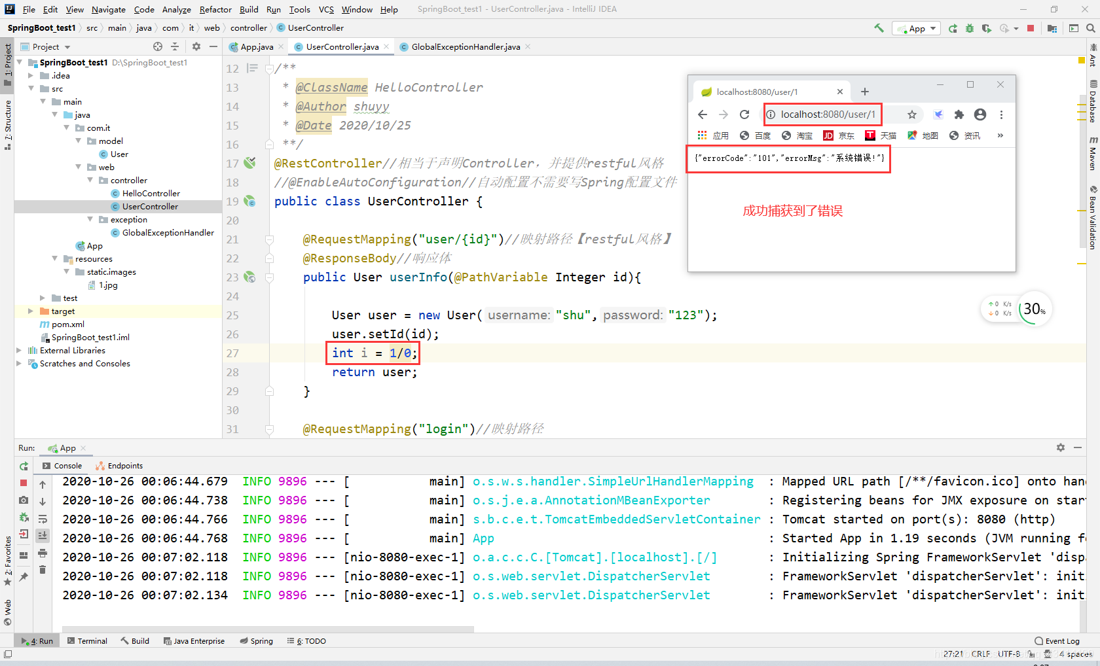Click the red stop icon in Run panel
Screen dimensions: 1100x666
tap(24, 483)
